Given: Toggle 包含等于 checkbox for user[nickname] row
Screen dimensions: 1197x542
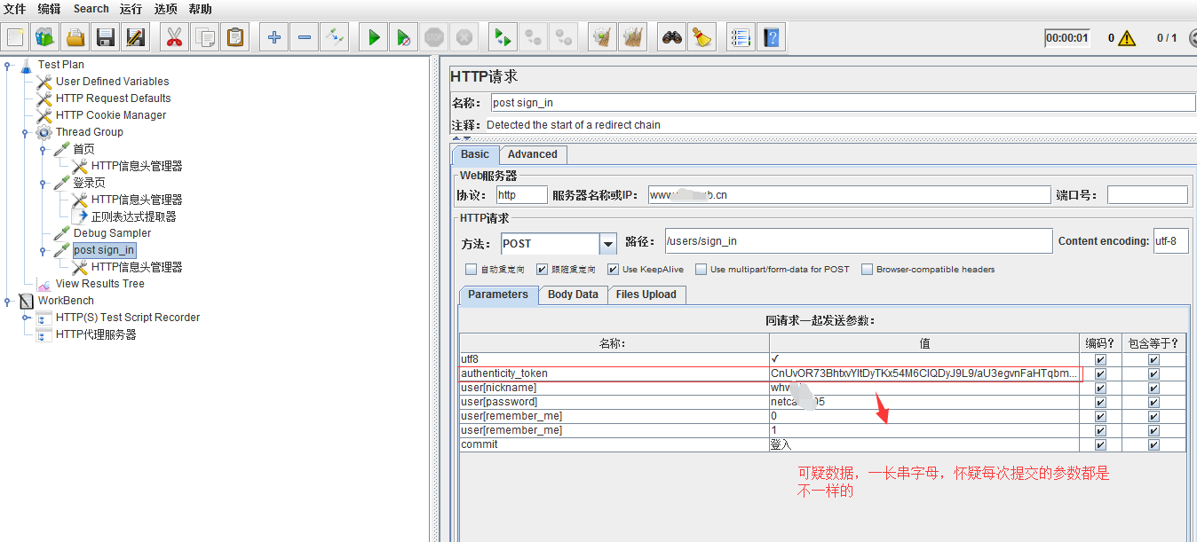Looking at the screenshot, I should (x=1153, y=389).
